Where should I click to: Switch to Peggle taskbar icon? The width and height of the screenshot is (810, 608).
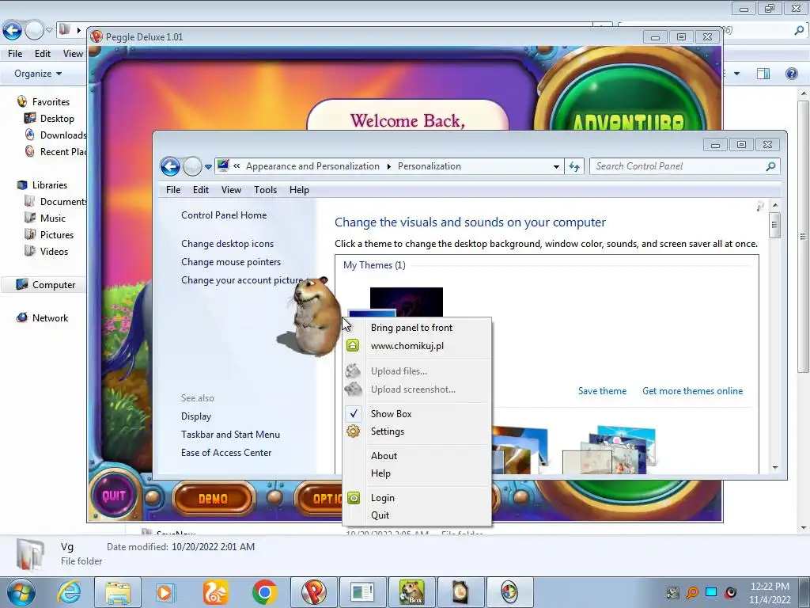point(313,592)
